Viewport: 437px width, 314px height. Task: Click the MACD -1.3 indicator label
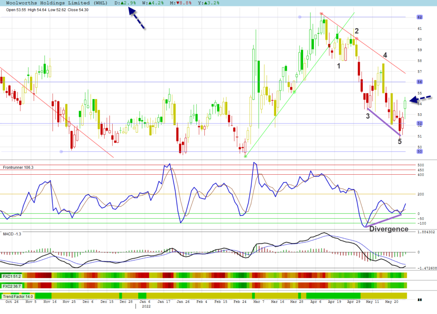[12, 234]
